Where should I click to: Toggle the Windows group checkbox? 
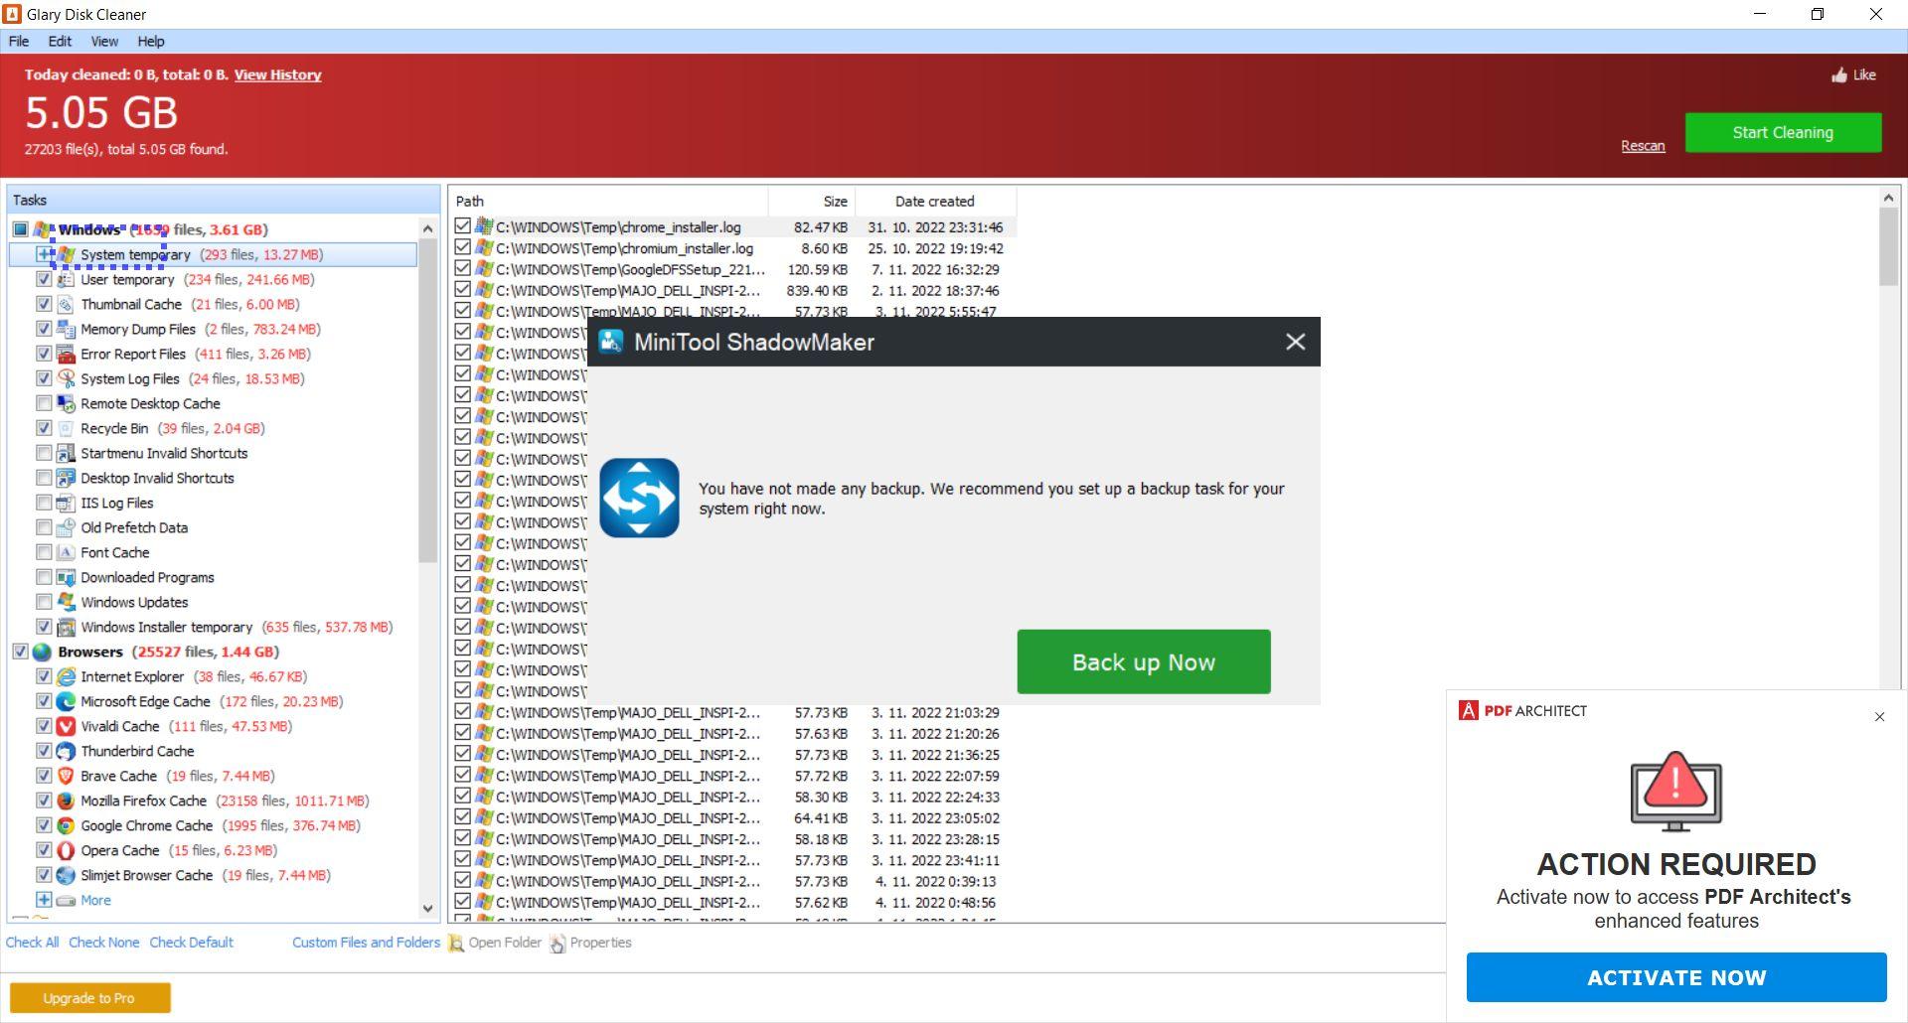coord(20,229)
